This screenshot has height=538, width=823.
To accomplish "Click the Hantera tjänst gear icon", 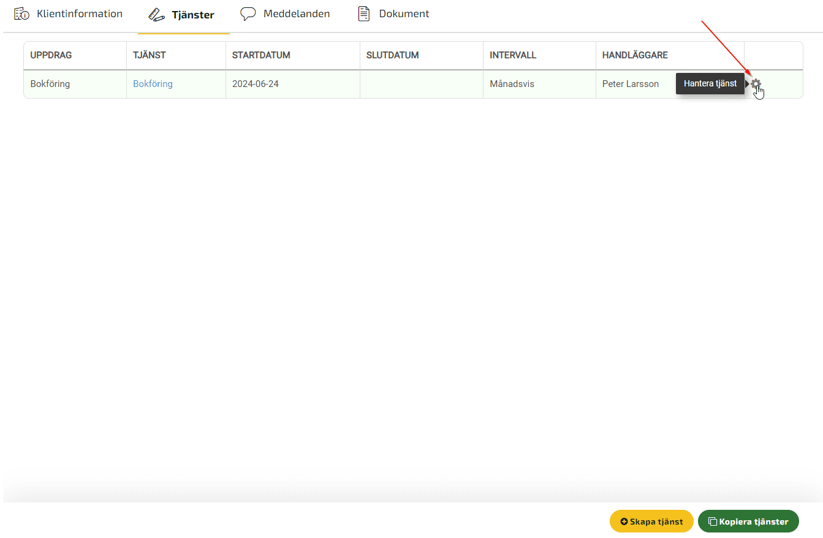I will 756,84.
